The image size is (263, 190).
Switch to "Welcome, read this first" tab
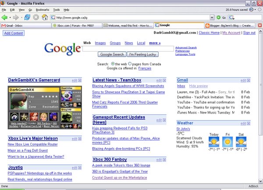click(x=128, y=26)
